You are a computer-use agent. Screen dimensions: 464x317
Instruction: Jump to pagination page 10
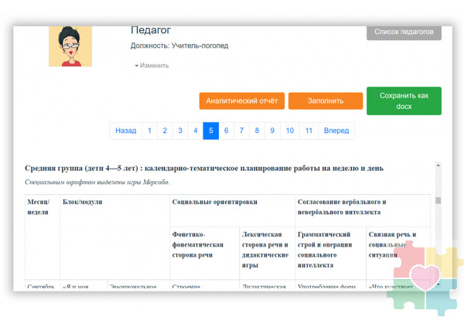[x=289, y=131]
